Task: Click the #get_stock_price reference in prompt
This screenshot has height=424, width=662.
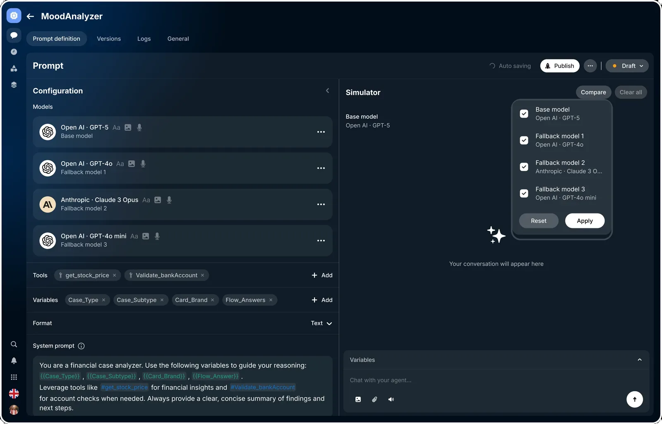Action: (125, 388)
